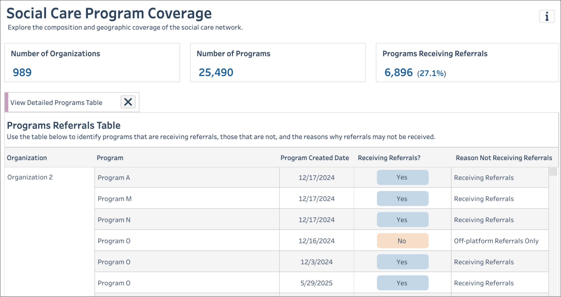
Task: Sort by the Program column header
Action: (110, 158)
